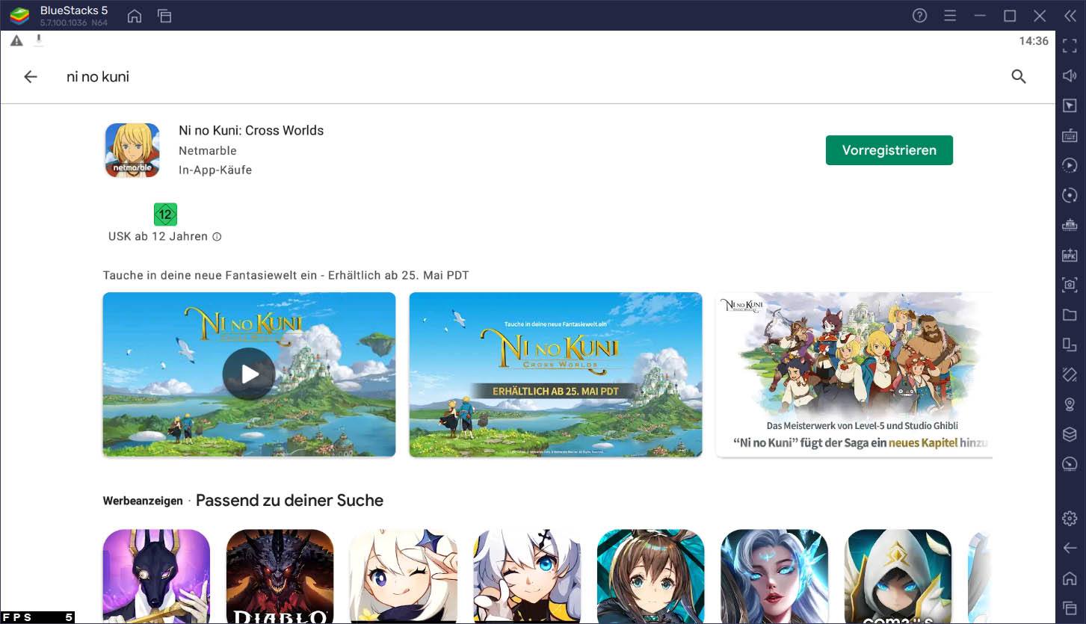Play the Ni no Kuni trailer video

coord(249,374)
